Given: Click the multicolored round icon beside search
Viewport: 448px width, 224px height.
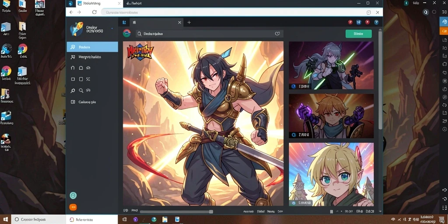Looking at the screenshot, I should click(x=127, y=33).
